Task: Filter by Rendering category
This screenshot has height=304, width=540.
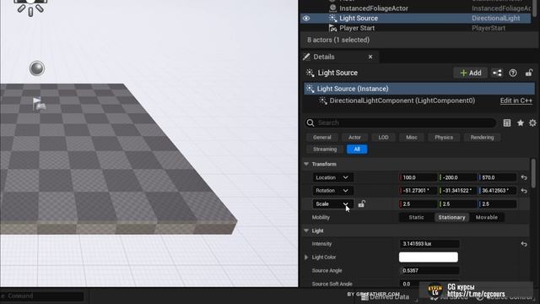Action: [x=482, y=137]
